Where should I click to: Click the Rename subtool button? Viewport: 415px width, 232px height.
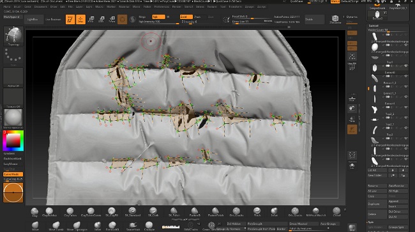tap(377, 185)
